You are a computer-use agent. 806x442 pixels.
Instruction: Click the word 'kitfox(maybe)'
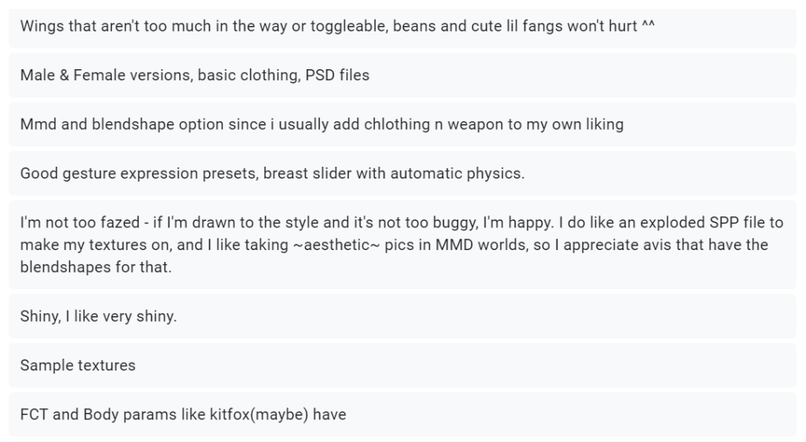tap(264, 414)
